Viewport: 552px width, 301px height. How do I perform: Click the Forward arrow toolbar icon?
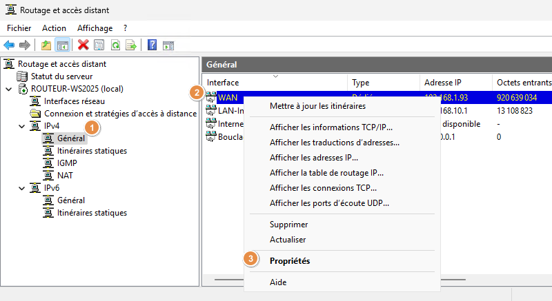pyautogui.click(x=25, y=45)
